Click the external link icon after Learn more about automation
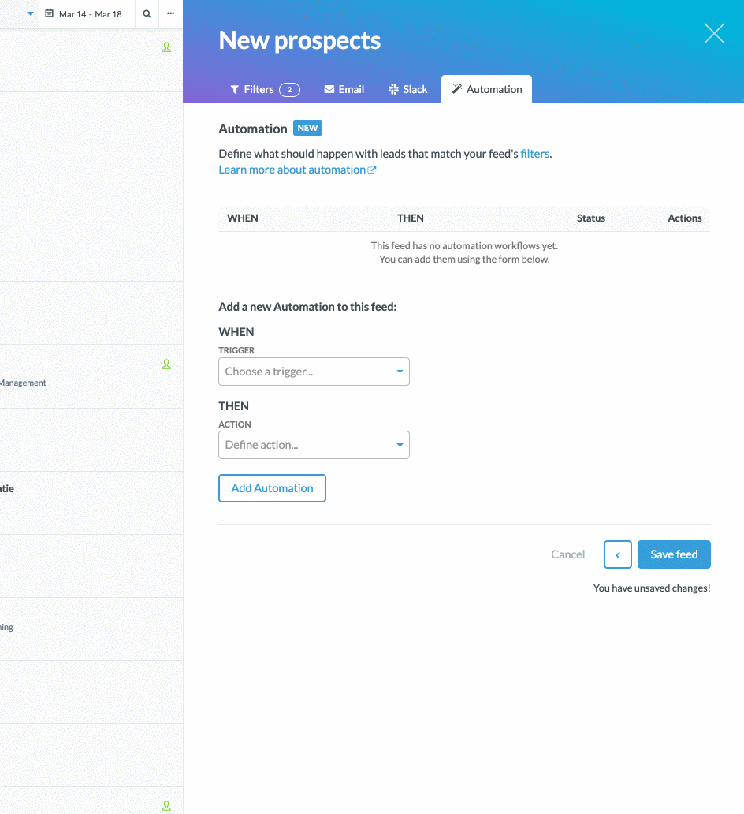 (371, 169)
